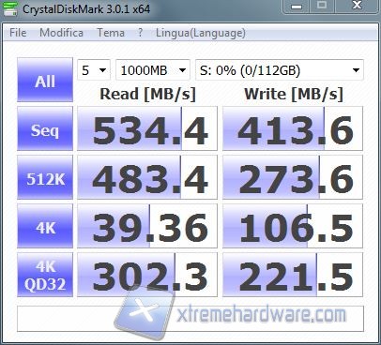
Task: Start the 512K benchmark test
Action: point(45,177)
